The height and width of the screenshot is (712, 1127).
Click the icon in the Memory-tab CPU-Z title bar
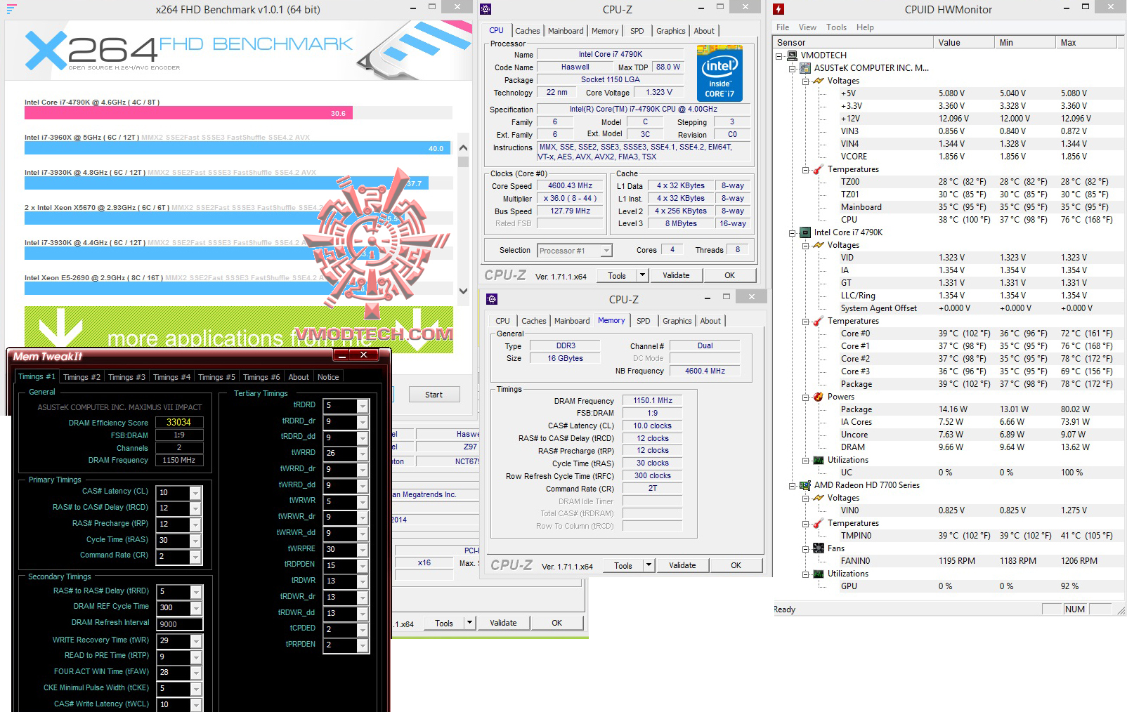[x=492, y=299]
